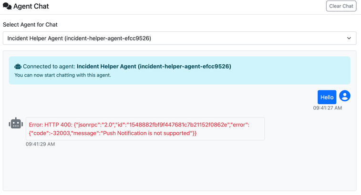Click the selected agent name inside the dropdown

(79, 38)
